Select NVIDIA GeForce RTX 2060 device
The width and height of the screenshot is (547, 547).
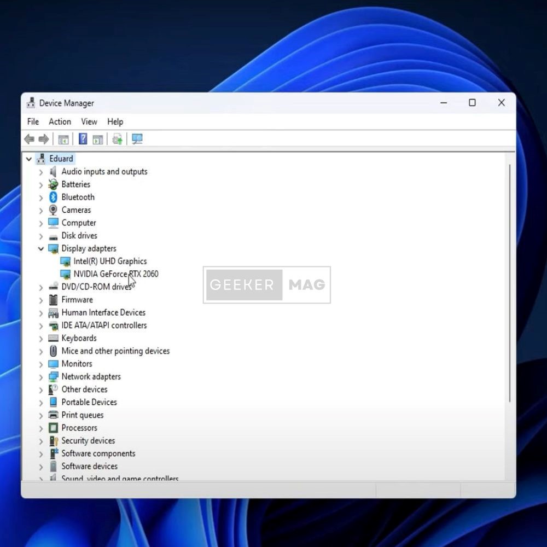[x=116, y=274]
